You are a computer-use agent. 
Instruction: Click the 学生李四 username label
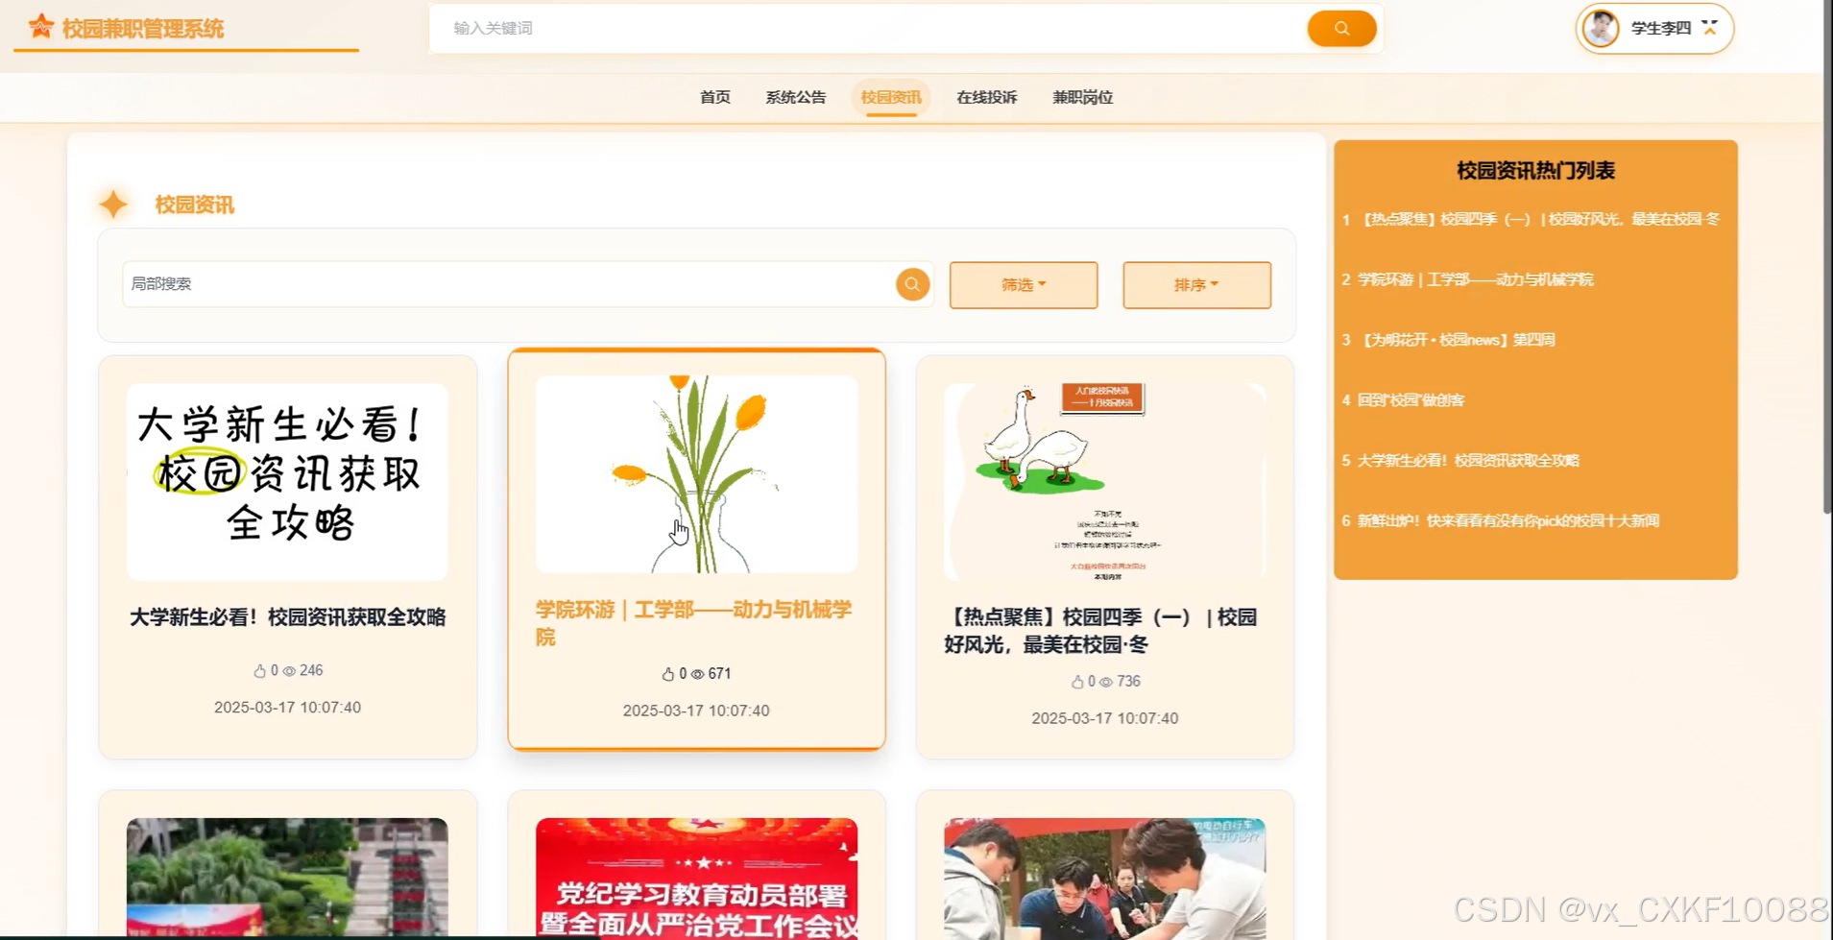tap(1660, 29)
